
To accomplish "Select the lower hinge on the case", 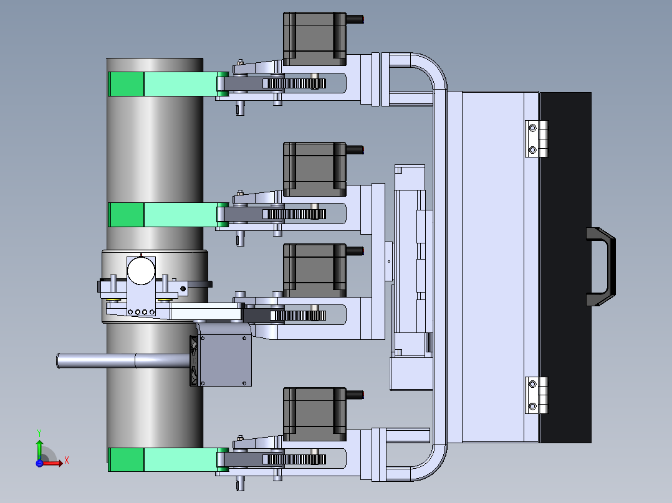I will tap(537, 395).
